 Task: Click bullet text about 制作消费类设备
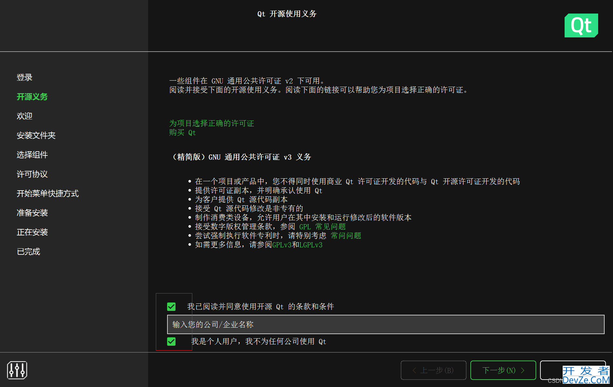303,218
